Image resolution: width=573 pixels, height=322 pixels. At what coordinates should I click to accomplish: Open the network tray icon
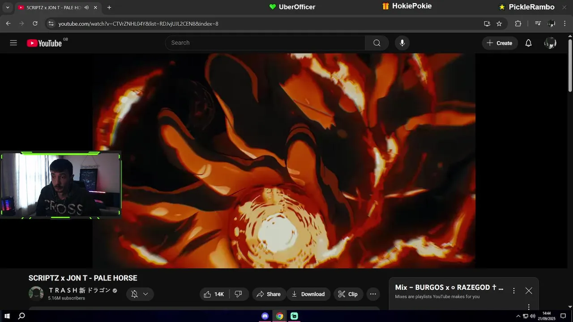(526, 316)
